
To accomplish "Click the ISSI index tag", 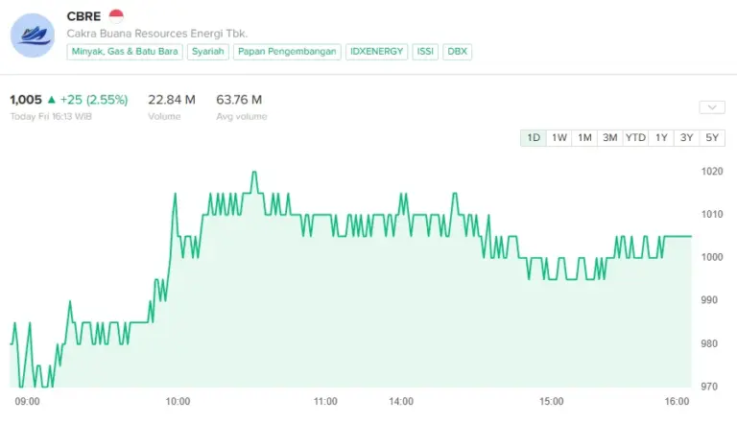I will [425, 52].
